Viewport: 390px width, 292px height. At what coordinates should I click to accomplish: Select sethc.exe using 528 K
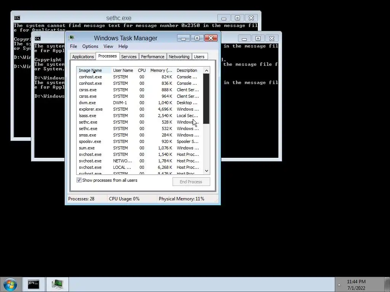point(140,122)
